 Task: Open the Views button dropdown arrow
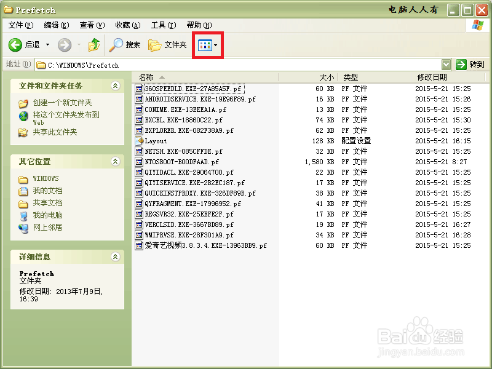[216, 46]
